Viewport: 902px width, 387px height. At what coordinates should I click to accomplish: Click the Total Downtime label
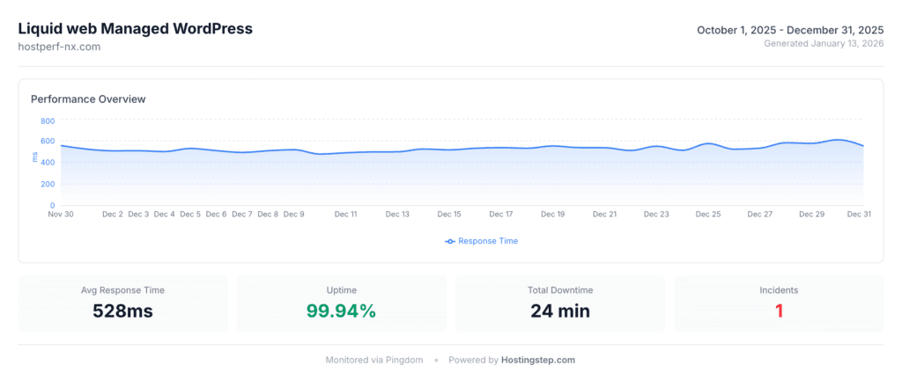(560, 290)
